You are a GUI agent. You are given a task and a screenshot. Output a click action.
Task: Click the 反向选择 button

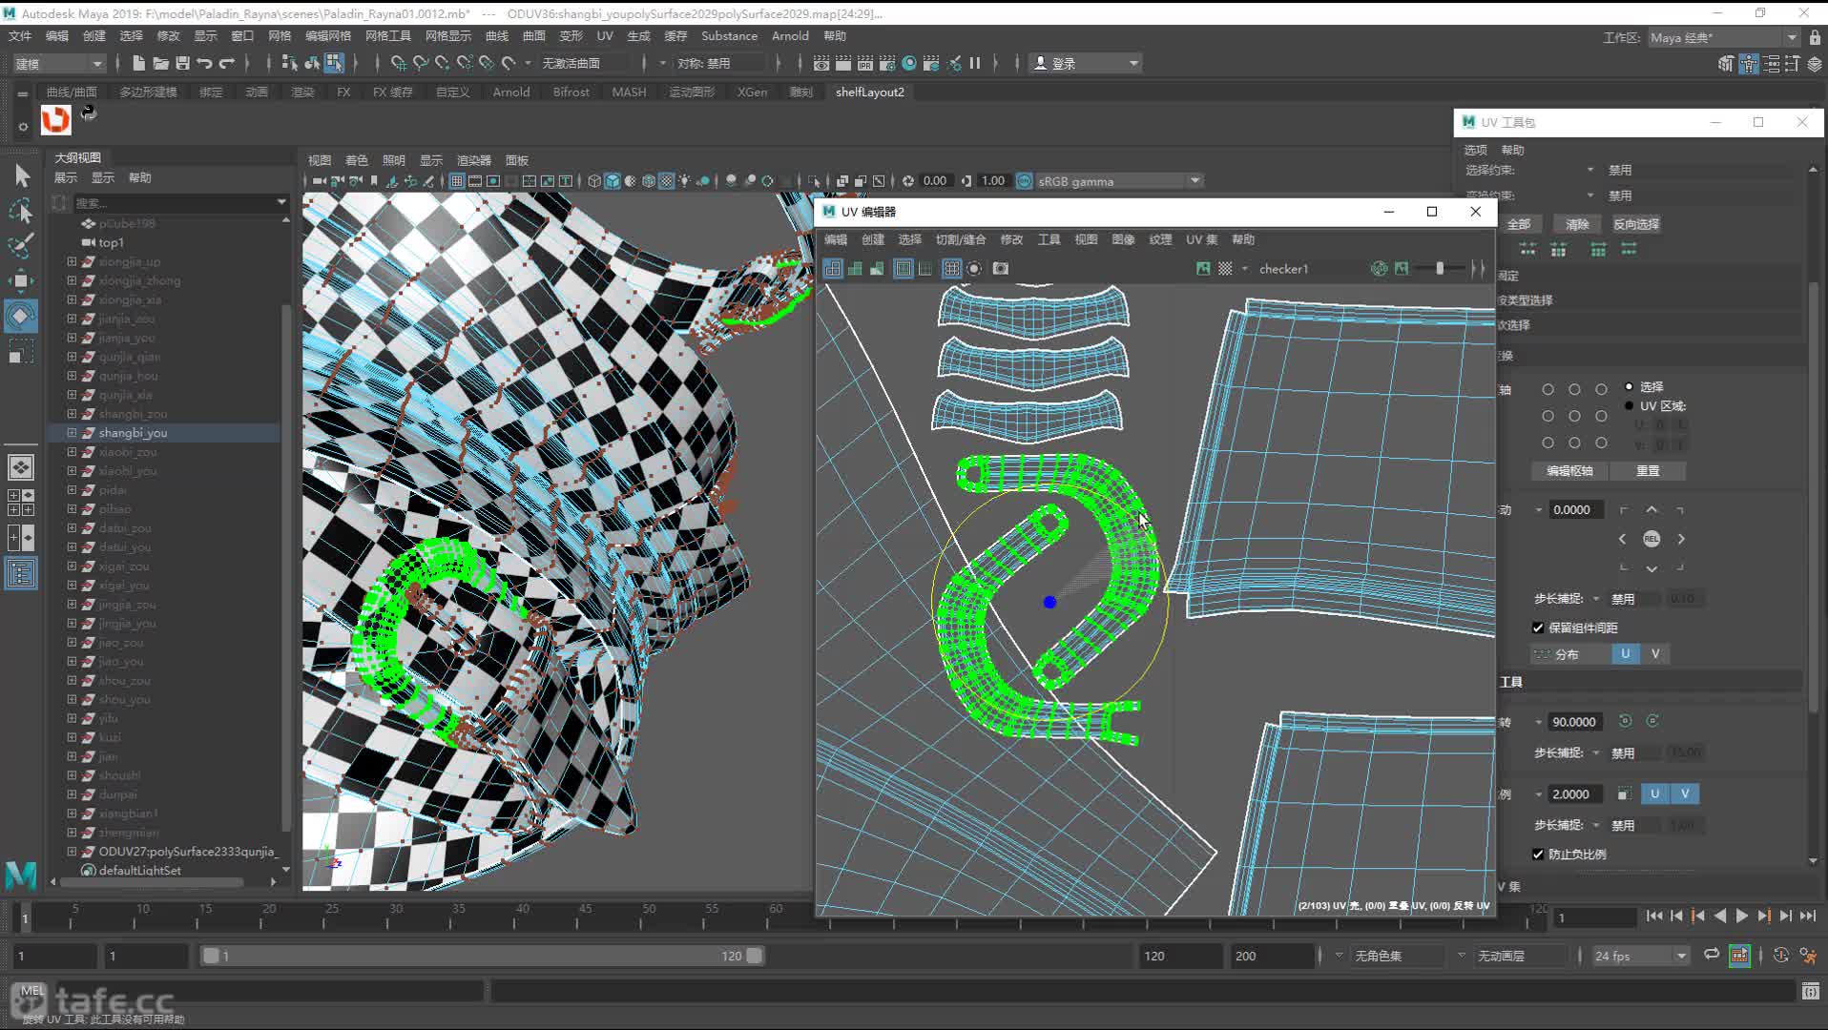point(1635,224)
